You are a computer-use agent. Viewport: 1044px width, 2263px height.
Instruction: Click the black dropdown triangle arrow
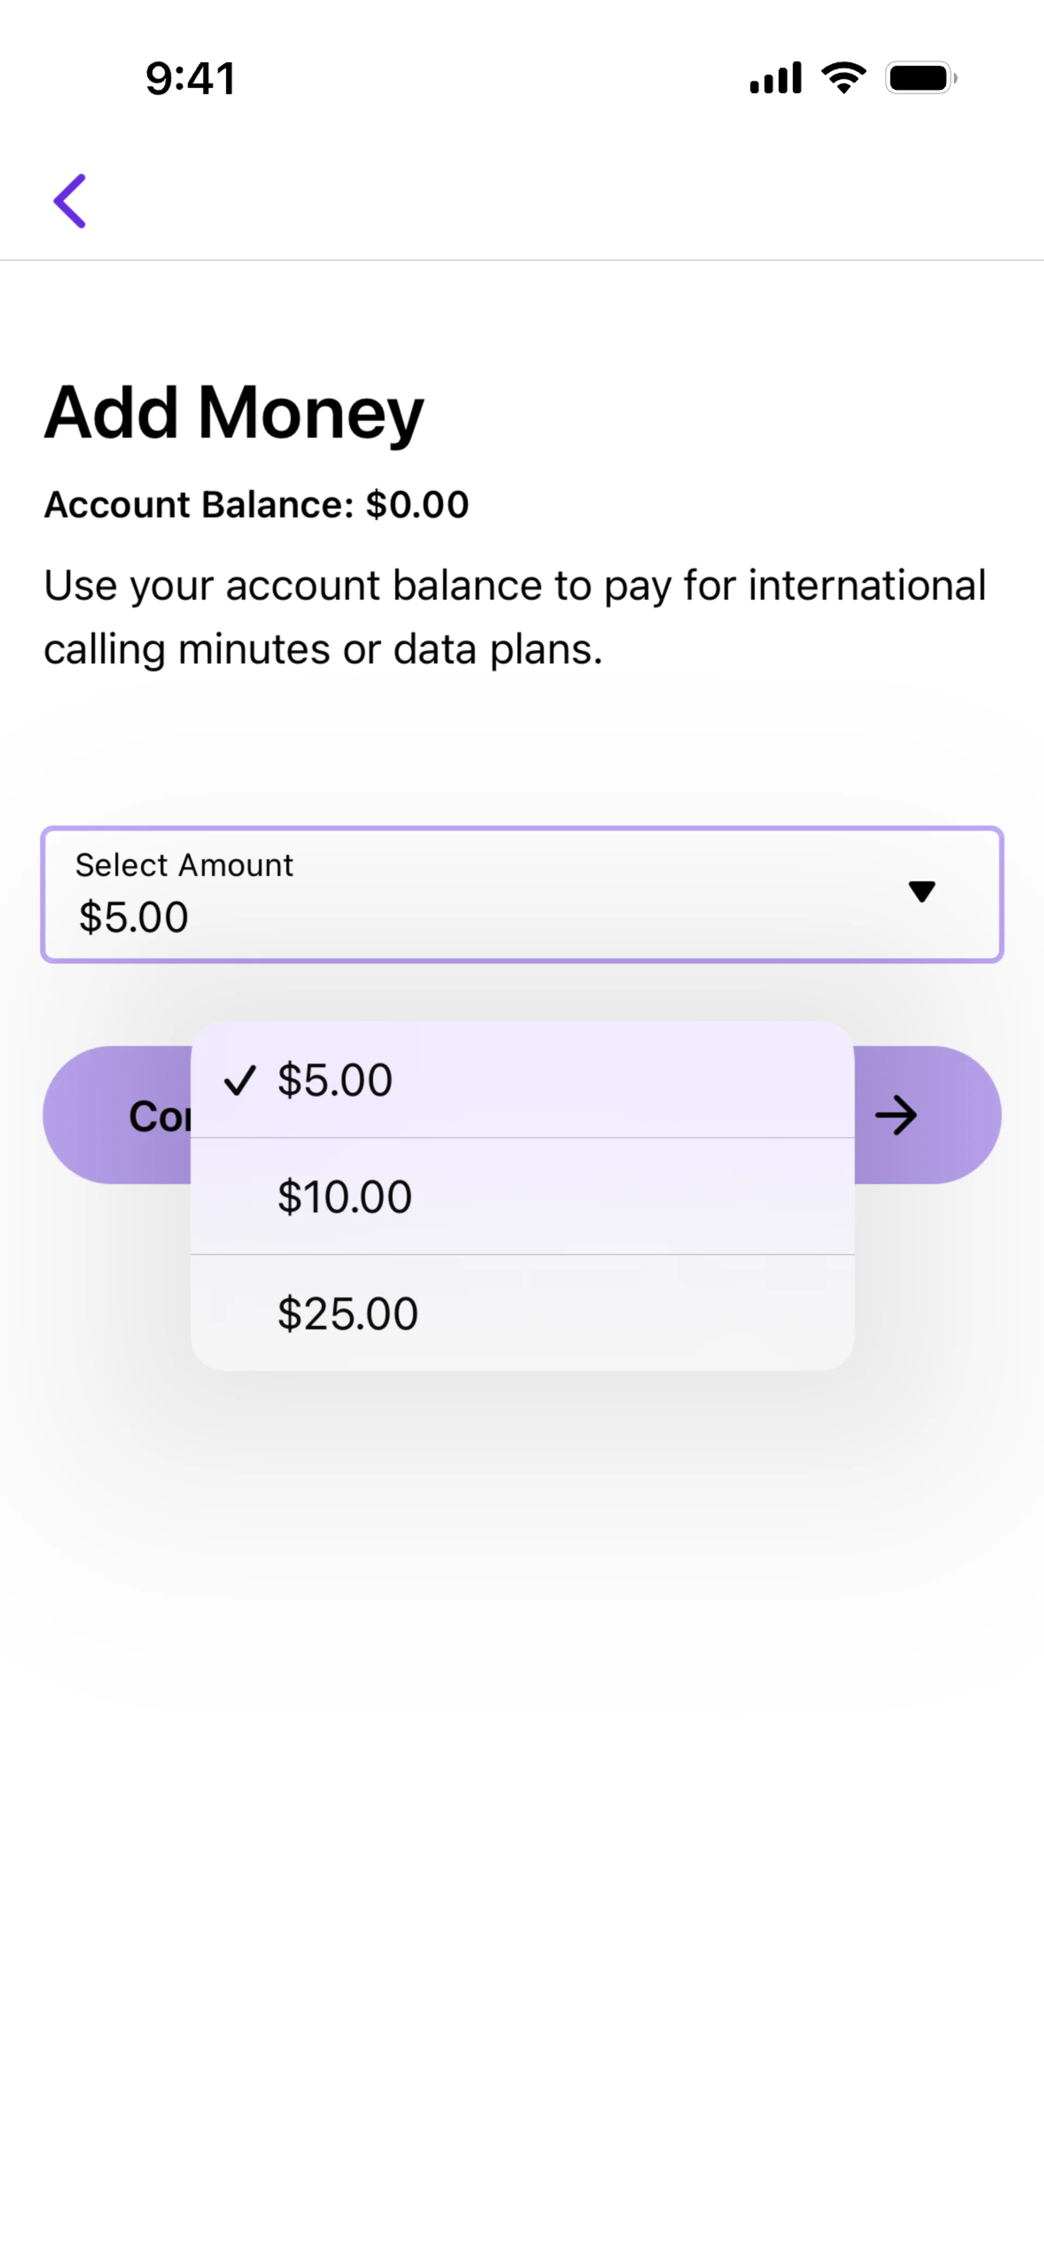(921, 892)
